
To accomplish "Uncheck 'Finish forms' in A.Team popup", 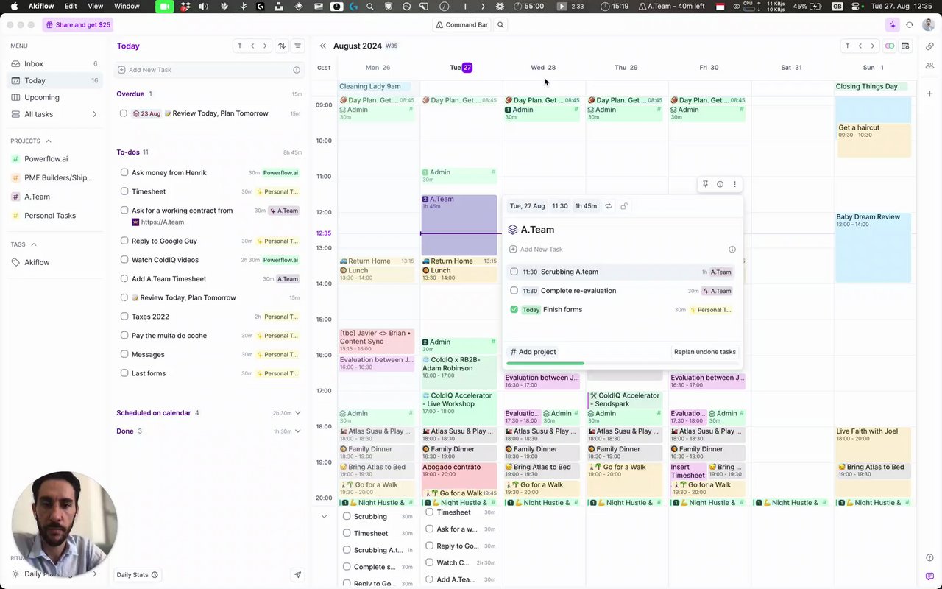I will click(514, 310).
